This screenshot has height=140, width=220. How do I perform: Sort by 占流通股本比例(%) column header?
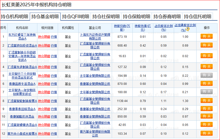[x=185, y=28]
